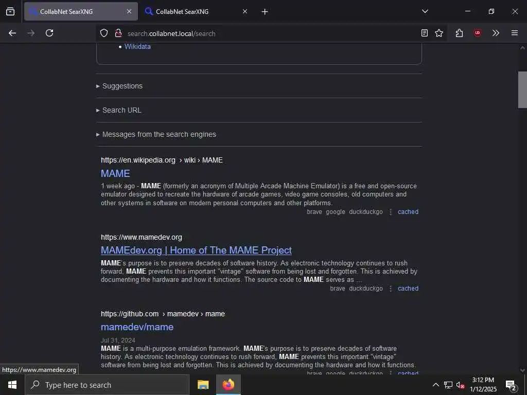527x395 pixels.
Task: Open the Extensions puzzle icon
Action: click(x=459, y=33)
